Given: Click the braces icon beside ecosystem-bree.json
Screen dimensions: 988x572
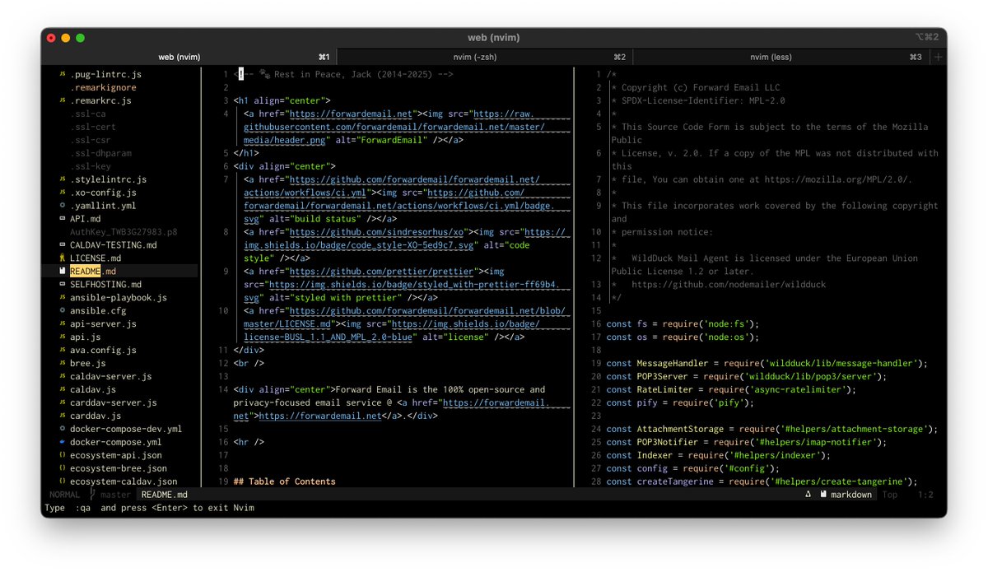Looking at the screenshot, I should pos(63,469).
